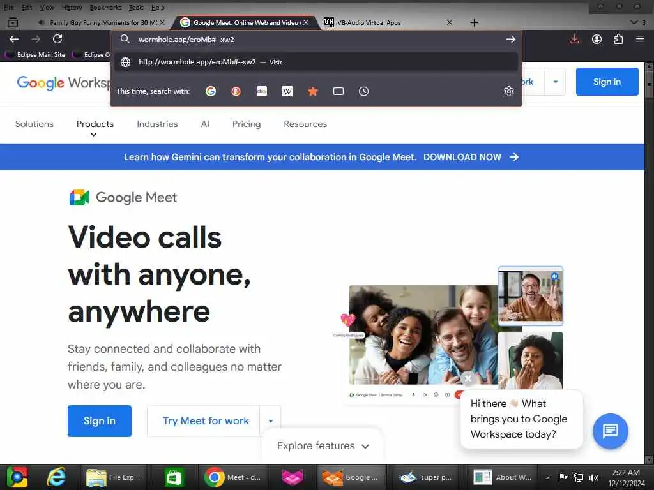Close the Family Guy tab

[x=162, y=22]
